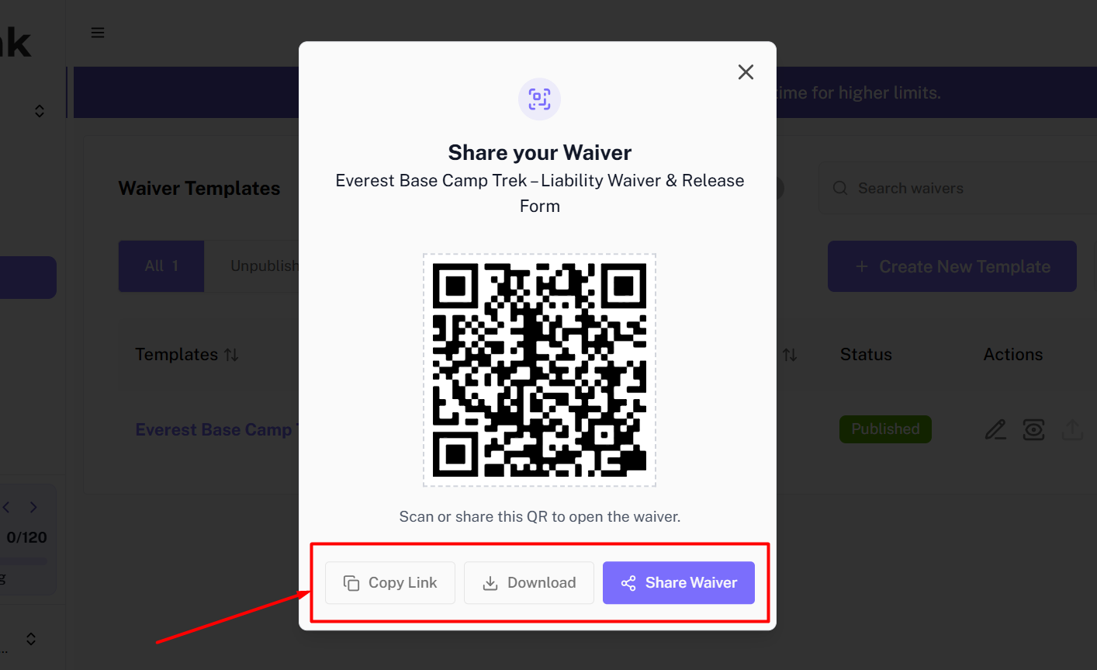Open the Everest Base Camp template link
Viewport: 1097px width, 670px height.
click(214, 429)
